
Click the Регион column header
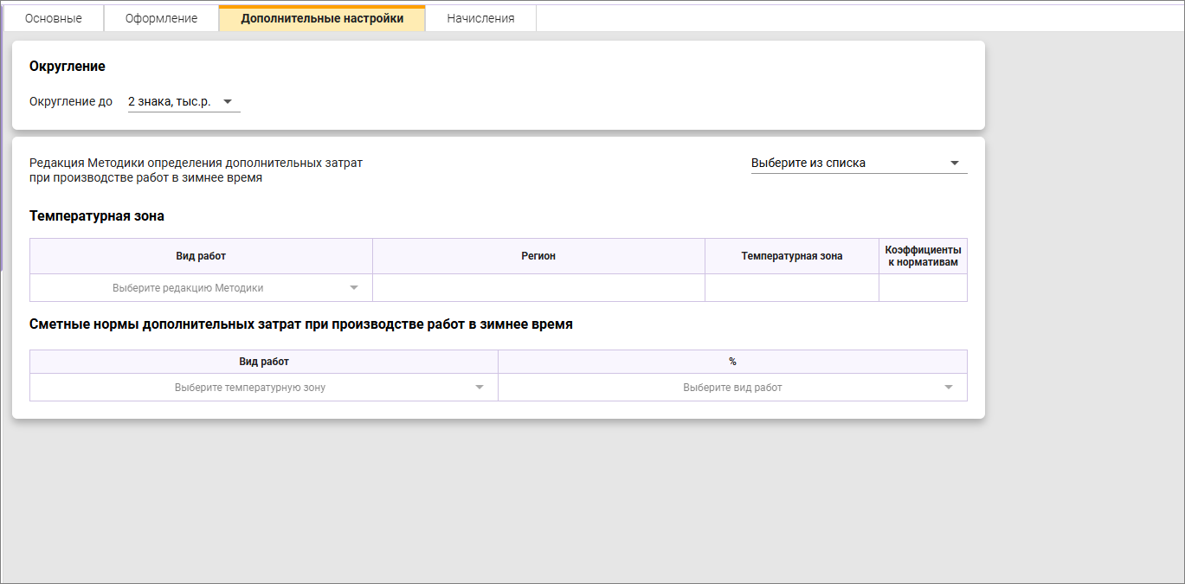tap(538, 256)
